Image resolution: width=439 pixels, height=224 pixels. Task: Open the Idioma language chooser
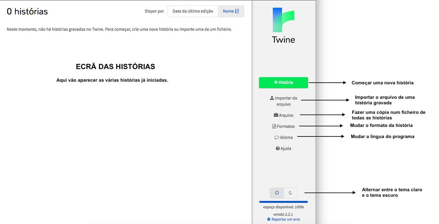point(286,138)
